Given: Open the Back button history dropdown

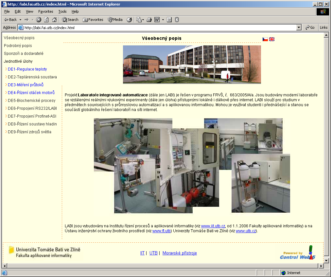Looking at the screenshot, I should point(20,20).
